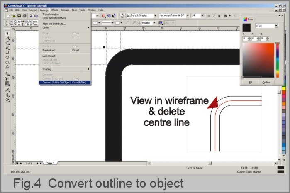Toggle Italic formatting
The height and width of the screenshot is (193, 290).
[x=214, y=16]
